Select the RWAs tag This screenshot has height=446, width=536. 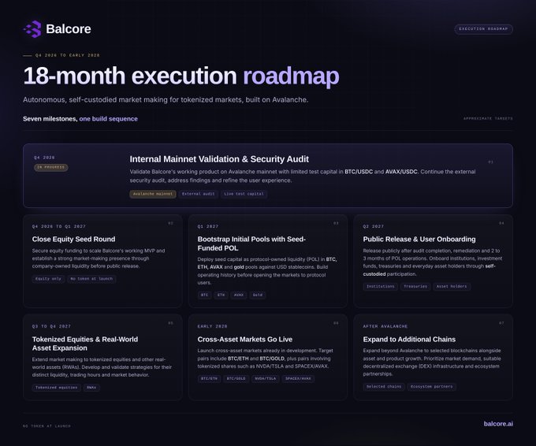click(91, 388)
